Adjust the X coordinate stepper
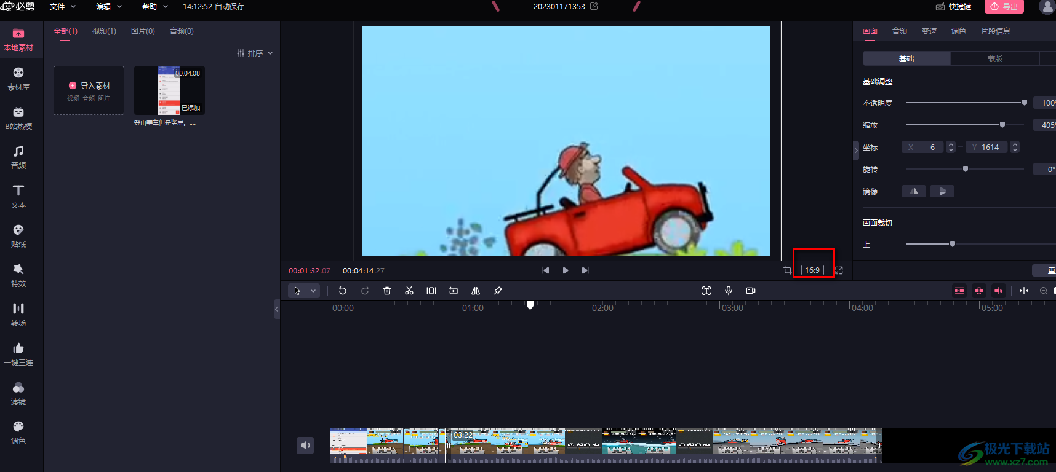The height and width of the screenshot is (472, 1056). click(951, 147)
